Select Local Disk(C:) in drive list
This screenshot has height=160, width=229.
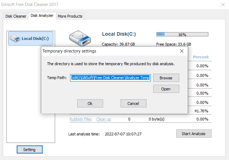31,39
